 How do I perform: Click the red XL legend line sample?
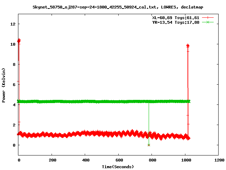208,18
